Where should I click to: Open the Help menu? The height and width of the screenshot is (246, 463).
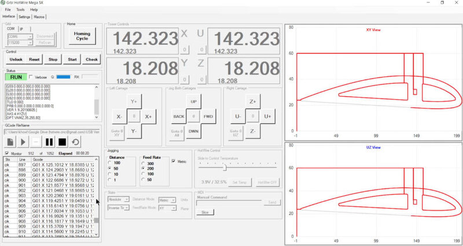click(34, 10)
